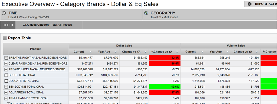Expand the Crest Total Oral row
This screenshot has width=277, height=104.
click(x=6, y=75)
